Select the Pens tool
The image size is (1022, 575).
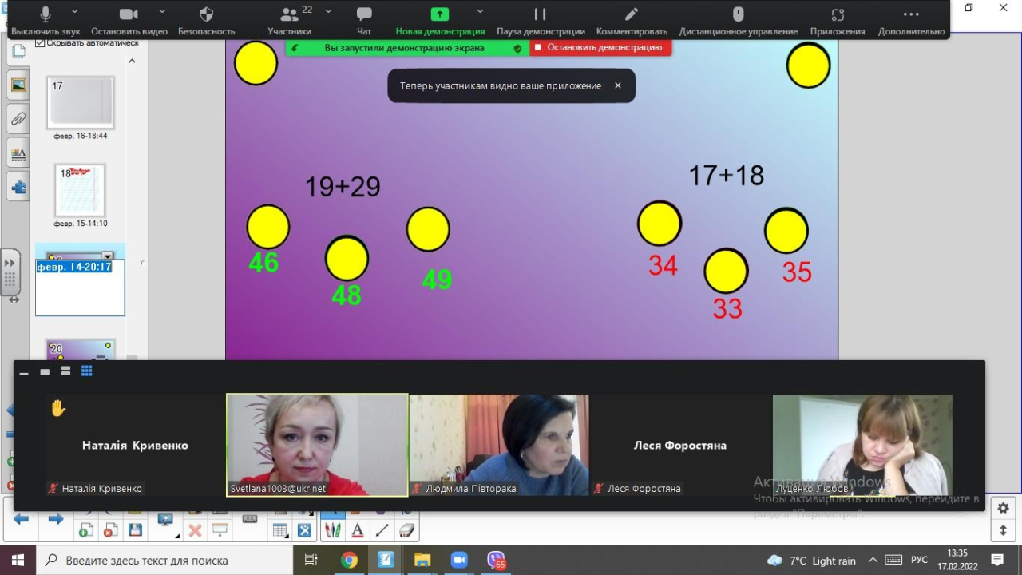point(333,529)
